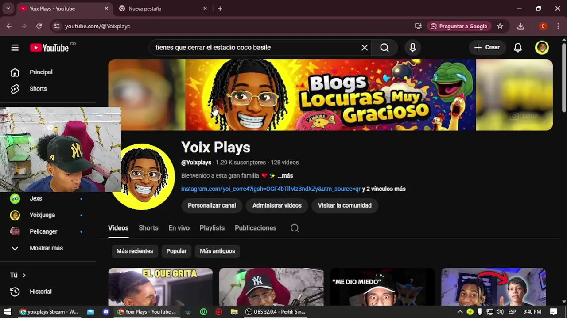Screen dimensions: 567x318
Task: Open the Windows Start menu
Action: click(x=7, y=312)
